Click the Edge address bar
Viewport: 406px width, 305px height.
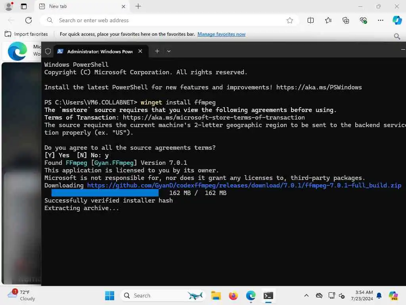170,20
